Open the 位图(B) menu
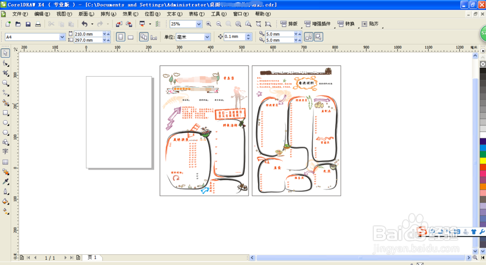The image size is (486, 265). [153, 14]
